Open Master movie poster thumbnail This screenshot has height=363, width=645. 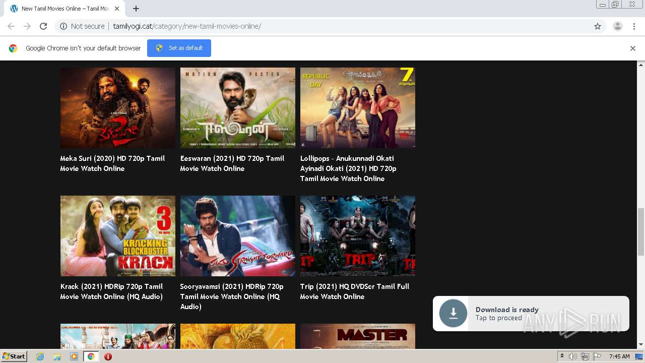click(x=358, y=336)
